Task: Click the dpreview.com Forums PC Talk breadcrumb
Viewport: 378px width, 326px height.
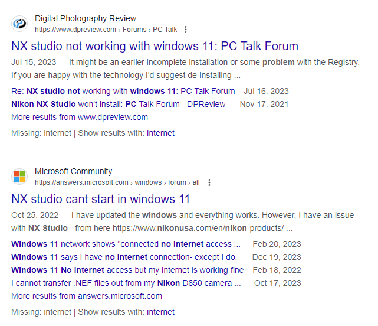Action: pyautogui.click(x=106, y=30)
